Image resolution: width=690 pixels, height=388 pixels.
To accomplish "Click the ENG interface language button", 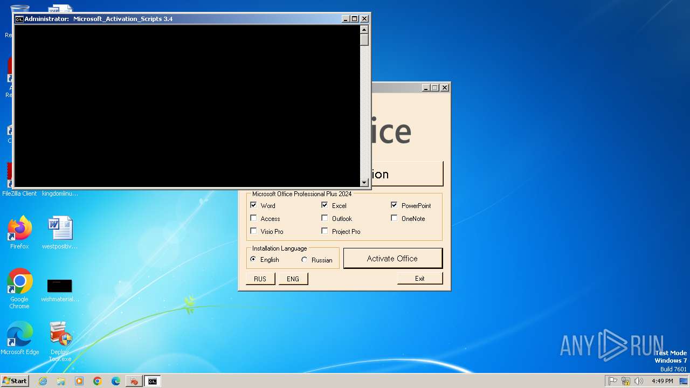I will (293, 279).
